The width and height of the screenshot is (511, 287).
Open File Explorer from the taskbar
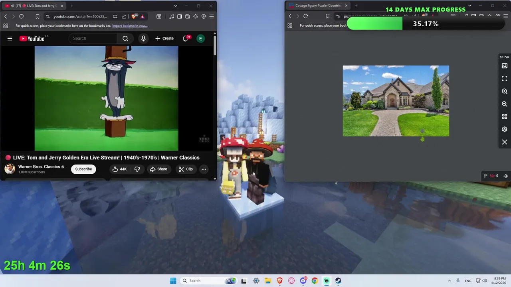[268, 281]
